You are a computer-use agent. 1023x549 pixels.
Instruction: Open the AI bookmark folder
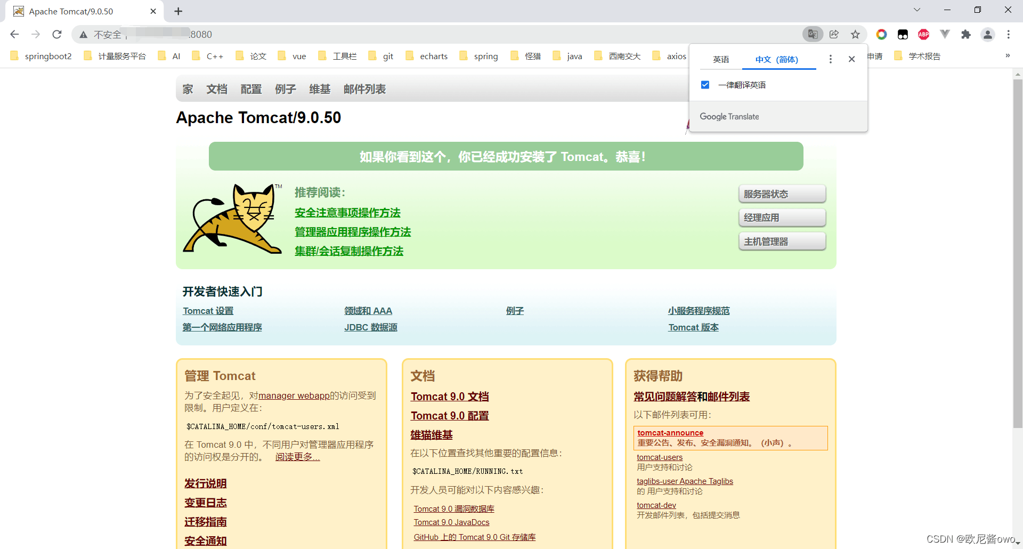point(169,56)
